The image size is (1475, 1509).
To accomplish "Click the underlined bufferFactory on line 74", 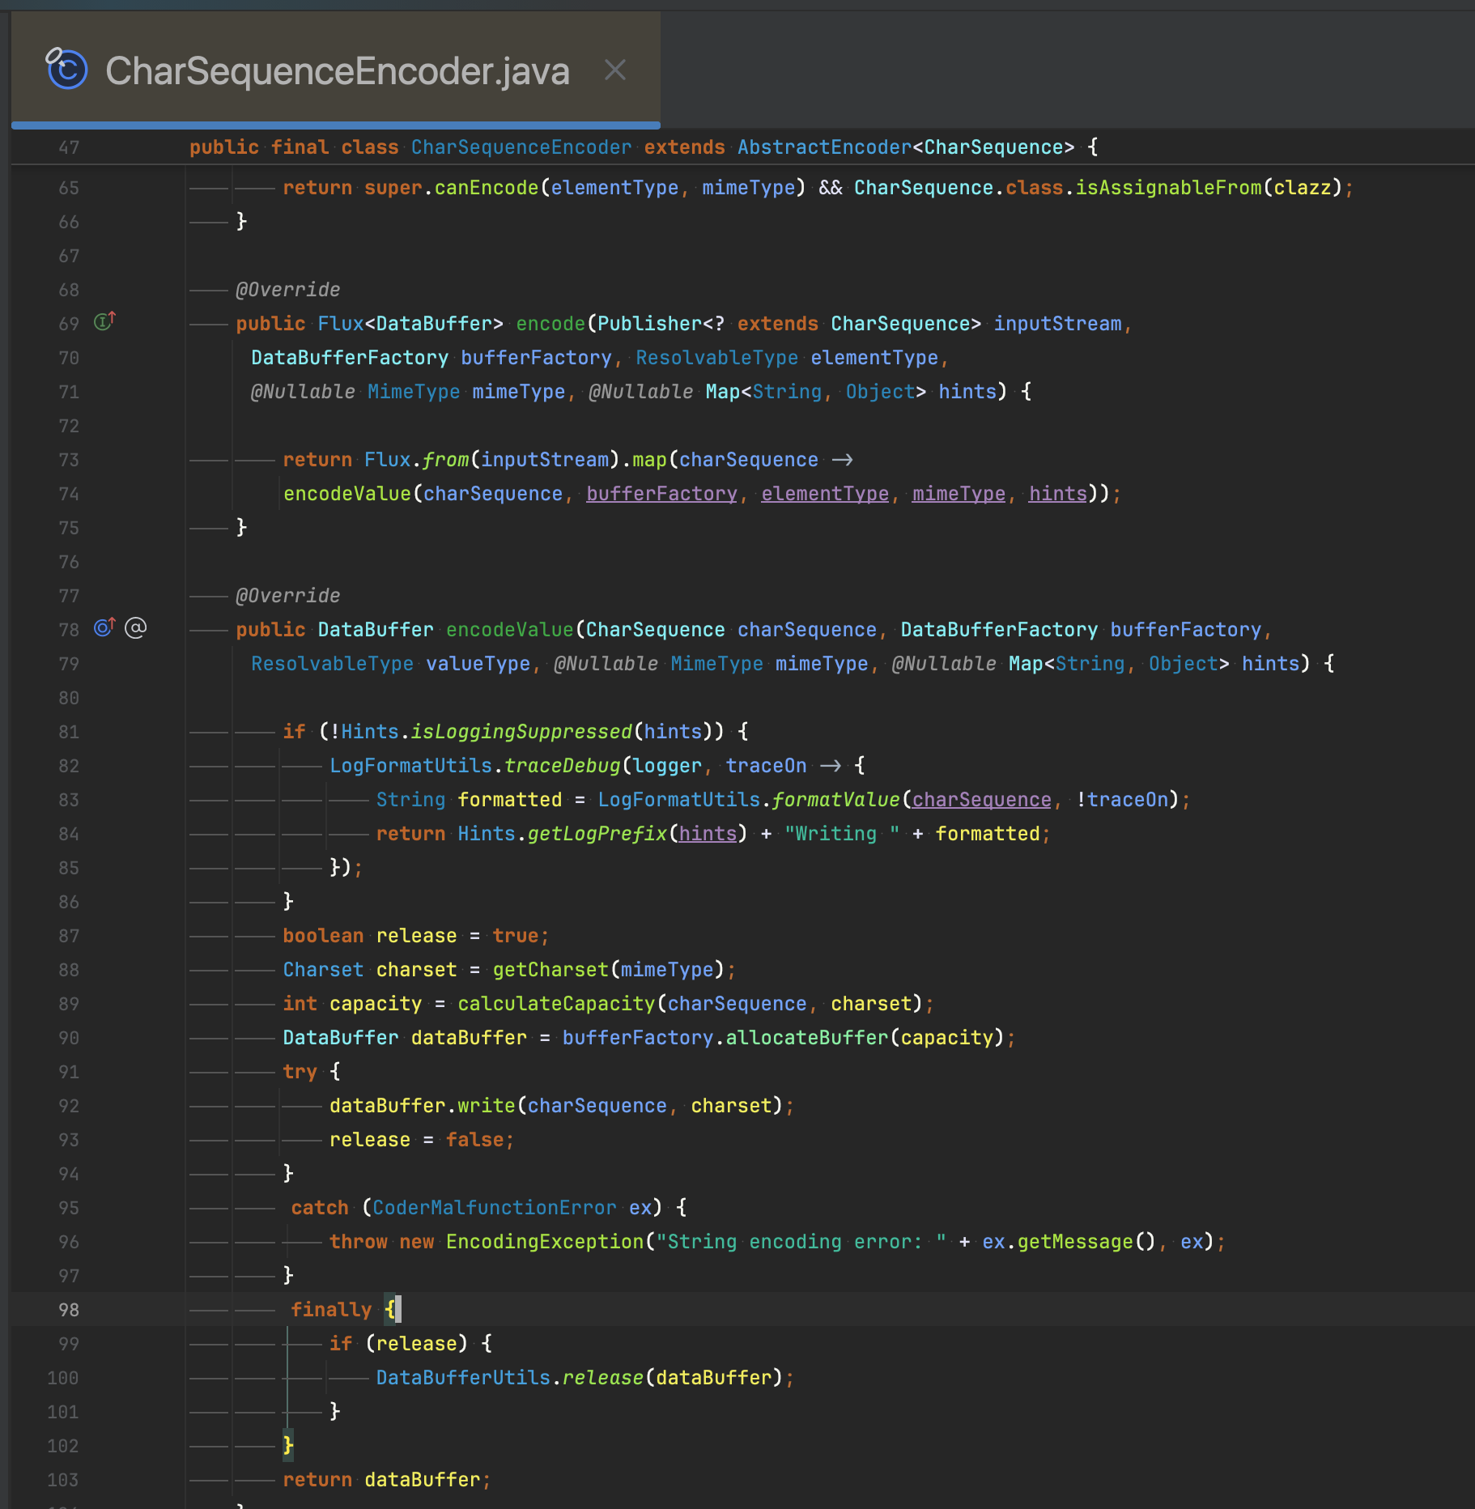I will (x=661, y=494).
